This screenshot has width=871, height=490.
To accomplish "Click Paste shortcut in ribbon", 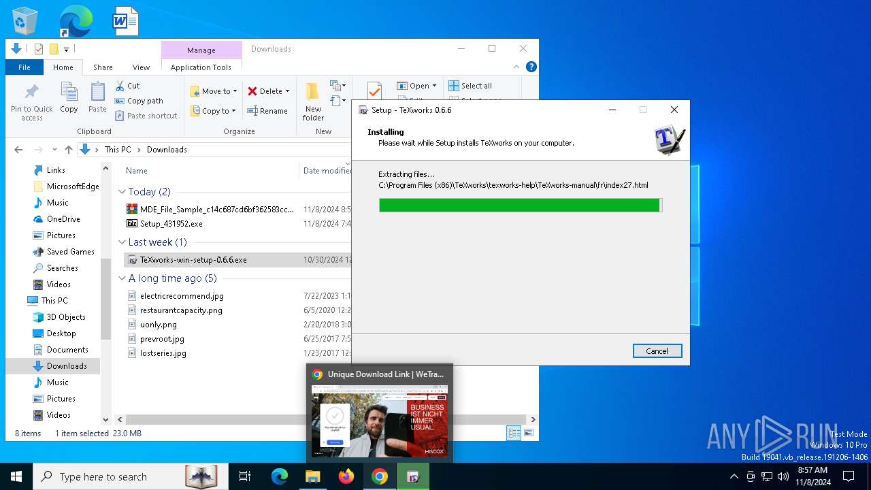I will click(x=146, y=116).
